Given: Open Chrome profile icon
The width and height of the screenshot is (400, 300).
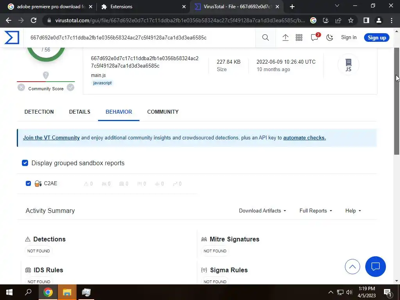Looking at the screenshot, I should 379,20.
